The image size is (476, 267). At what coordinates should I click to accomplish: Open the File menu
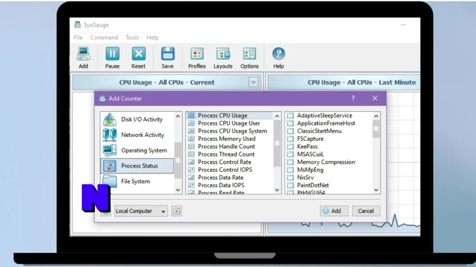(x=78, y=37)
